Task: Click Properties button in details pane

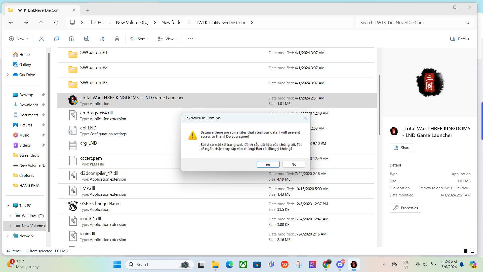Action: (406, 208)
